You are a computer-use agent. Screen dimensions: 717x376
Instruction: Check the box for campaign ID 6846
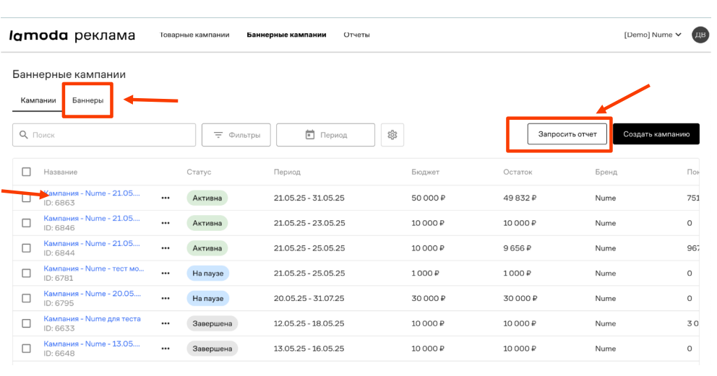click(x=27, y=223)
